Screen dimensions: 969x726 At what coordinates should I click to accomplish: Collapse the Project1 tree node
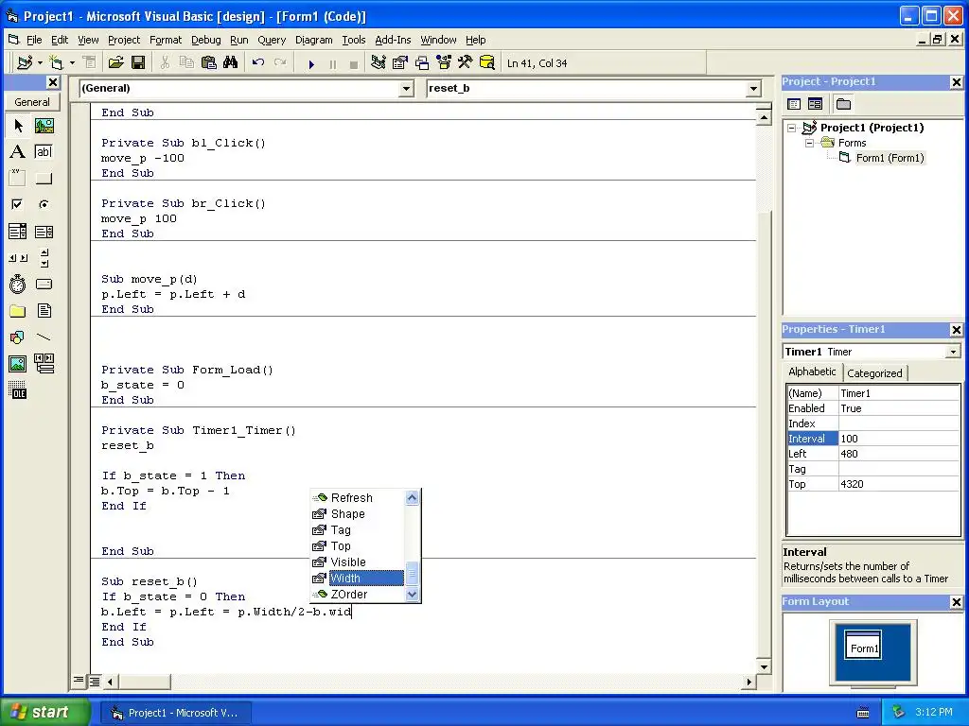click(792, 128)
